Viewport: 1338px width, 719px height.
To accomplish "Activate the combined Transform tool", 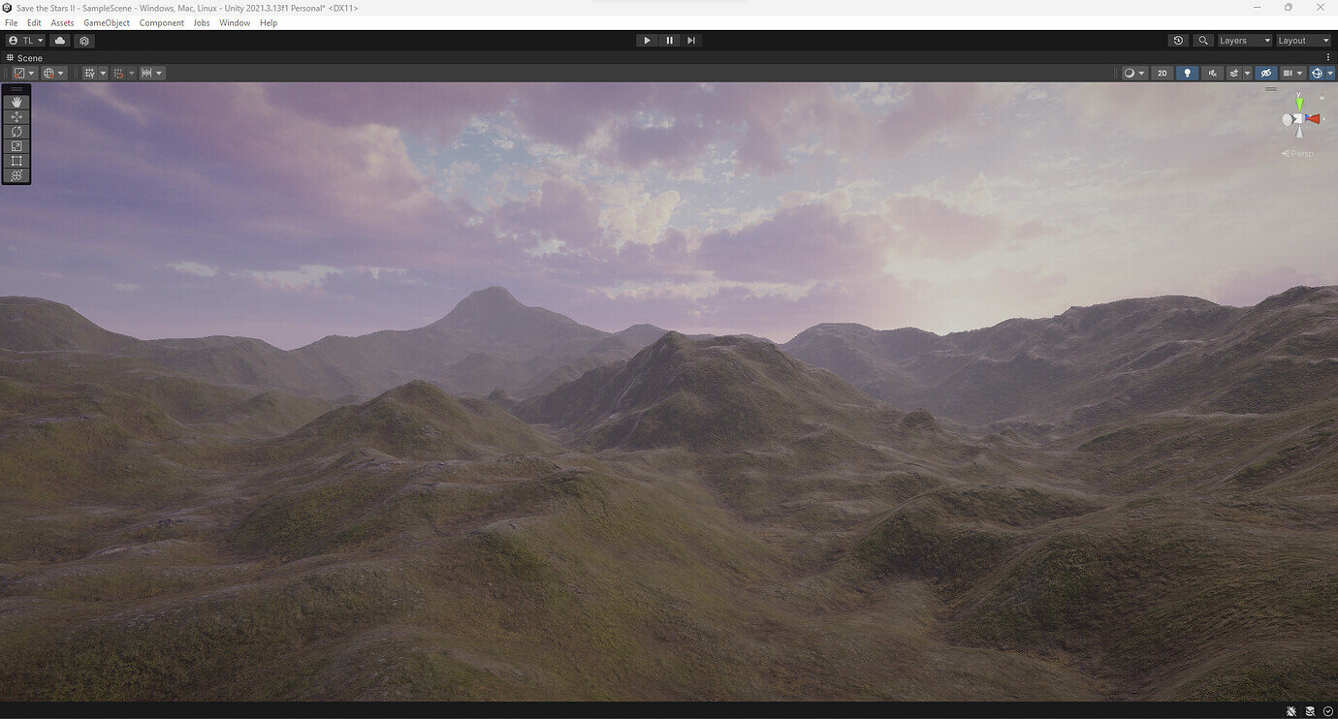I will pyautogui.click(x=16, y=175).
